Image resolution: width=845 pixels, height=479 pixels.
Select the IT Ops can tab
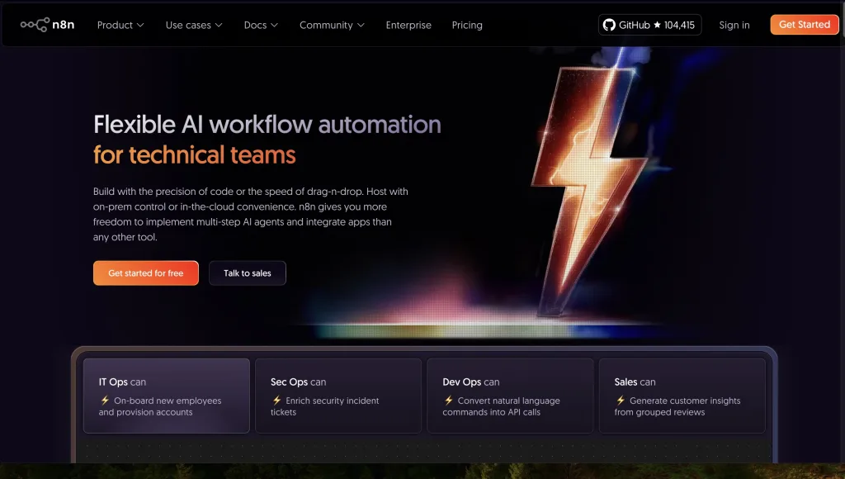tap(167, 396)
